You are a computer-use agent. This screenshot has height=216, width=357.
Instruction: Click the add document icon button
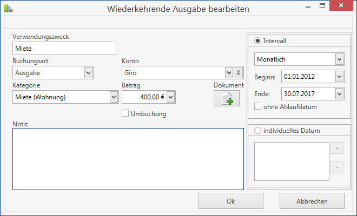(227, 98)
